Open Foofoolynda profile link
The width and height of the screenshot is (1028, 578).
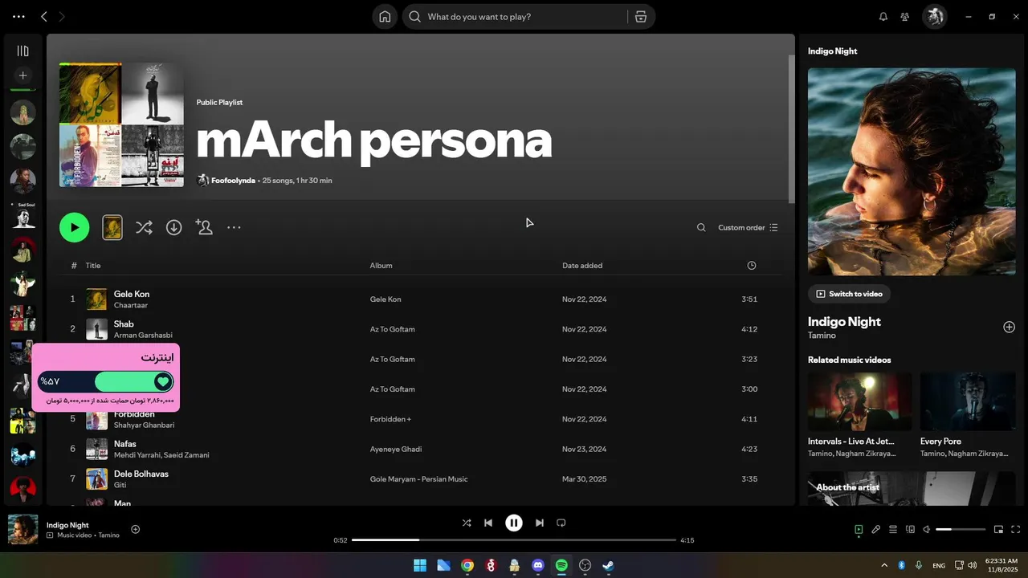pos(233,181)
